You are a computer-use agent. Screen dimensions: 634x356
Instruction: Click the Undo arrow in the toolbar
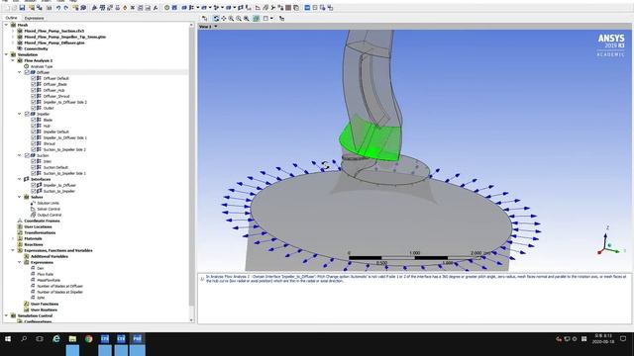(58, 8)
